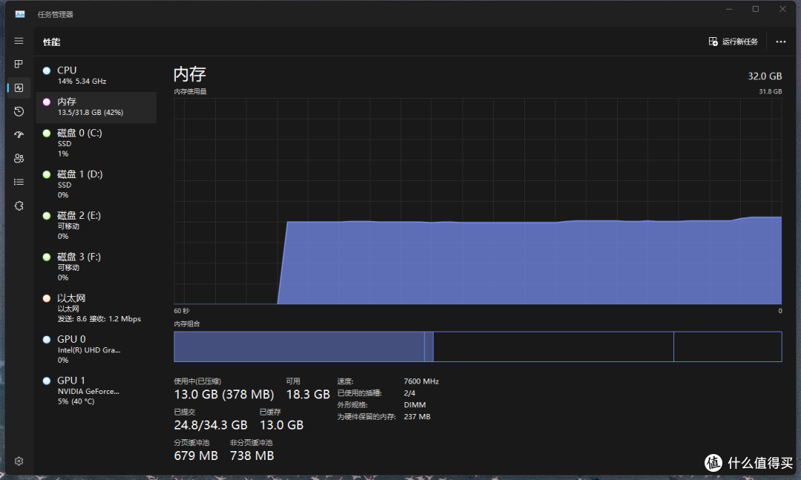Screen dimensions: 801x480
Task: Click the 7600 MHz speed value
Action: [421, 381]
